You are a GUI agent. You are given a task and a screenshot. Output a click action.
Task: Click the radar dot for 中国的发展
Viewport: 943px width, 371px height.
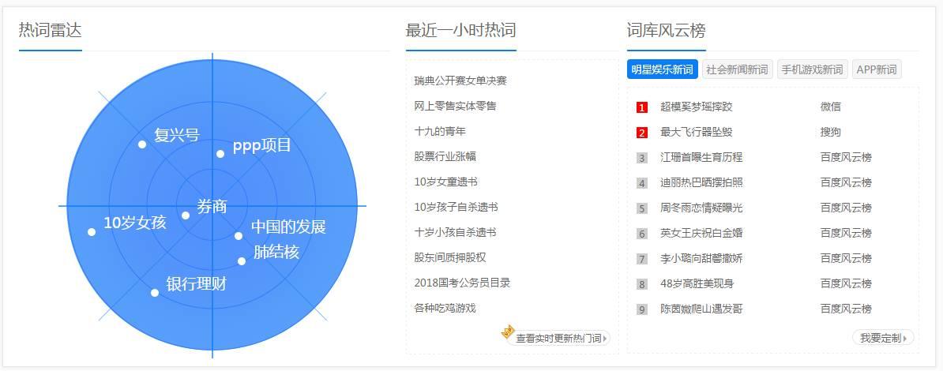click(239, 236)
